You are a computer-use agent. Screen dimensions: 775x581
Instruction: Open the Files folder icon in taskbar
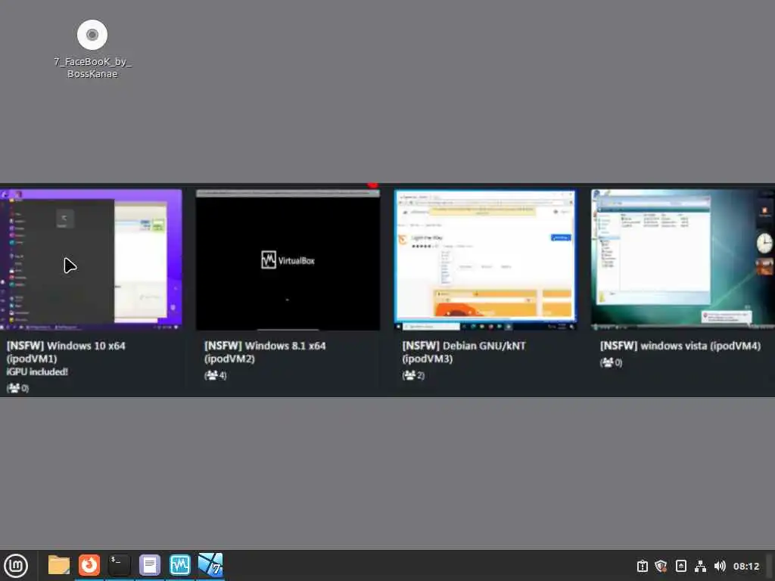(x=59, y=565)
